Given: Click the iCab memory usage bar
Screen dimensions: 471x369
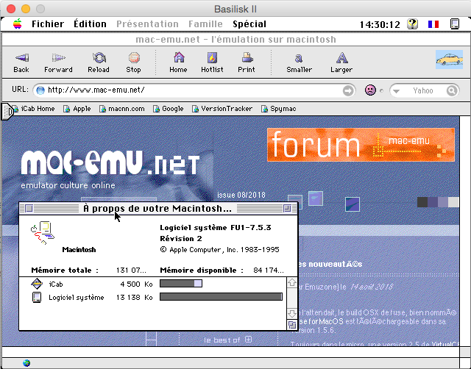Looking at the screenshot, I should pyautogui.click(x=181, y=284).
